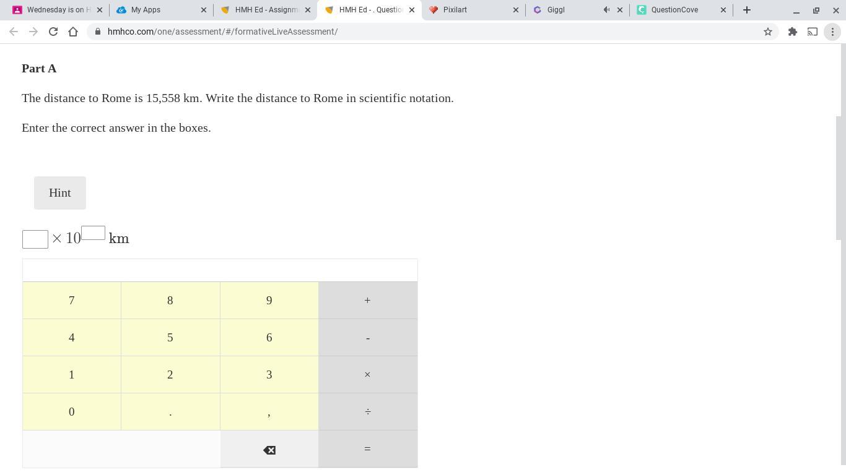This screenshot has height=475, width=846.
Task: Reload the page
Action: click(53, 32)
